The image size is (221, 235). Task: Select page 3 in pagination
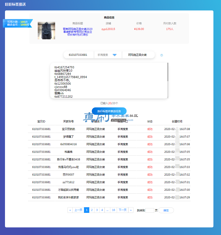[97, 210]
